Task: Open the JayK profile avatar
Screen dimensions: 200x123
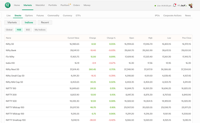Action: tap(191, 5)
